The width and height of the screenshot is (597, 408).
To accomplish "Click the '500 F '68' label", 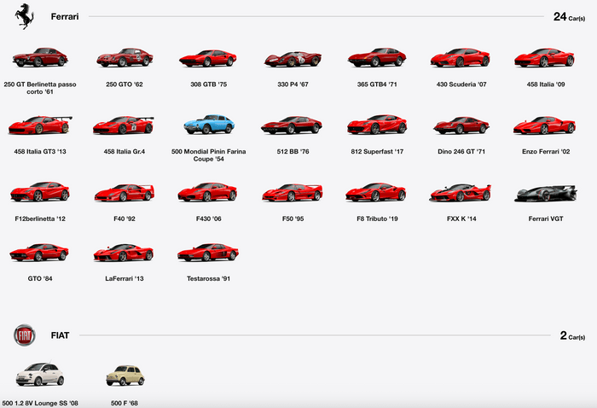I will tap(125, 403).
